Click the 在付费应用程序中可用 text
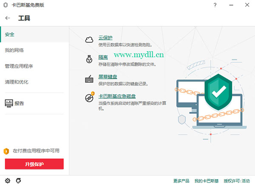The height and width of the screenshot is (186, 255). 36,151
